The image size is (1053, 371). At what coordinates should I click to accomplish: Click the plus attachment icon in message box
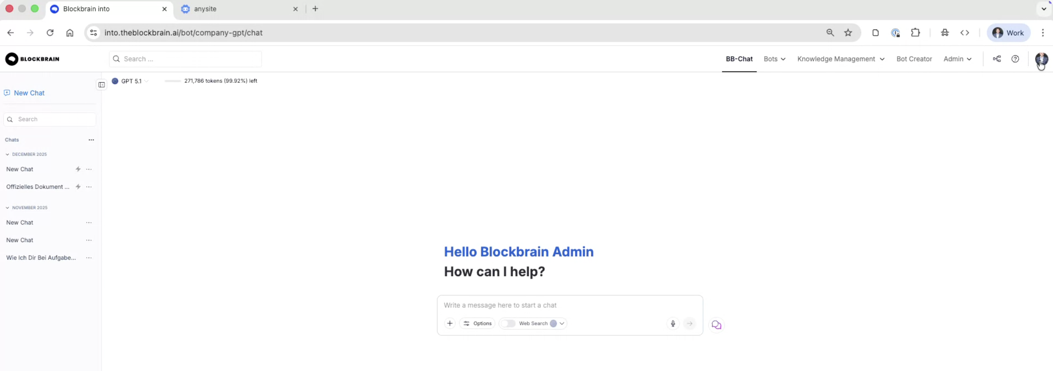coord(450,324)
